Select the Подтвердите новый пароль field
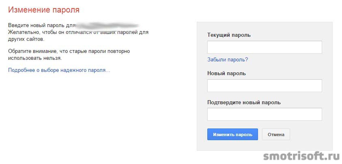The image size is (342, 164). coord(265,114)
